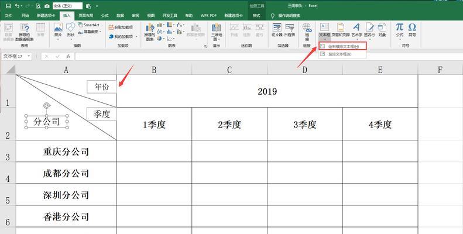Select the 季度 text box in the header
The image size is (463, 234).
click(102, 114)
